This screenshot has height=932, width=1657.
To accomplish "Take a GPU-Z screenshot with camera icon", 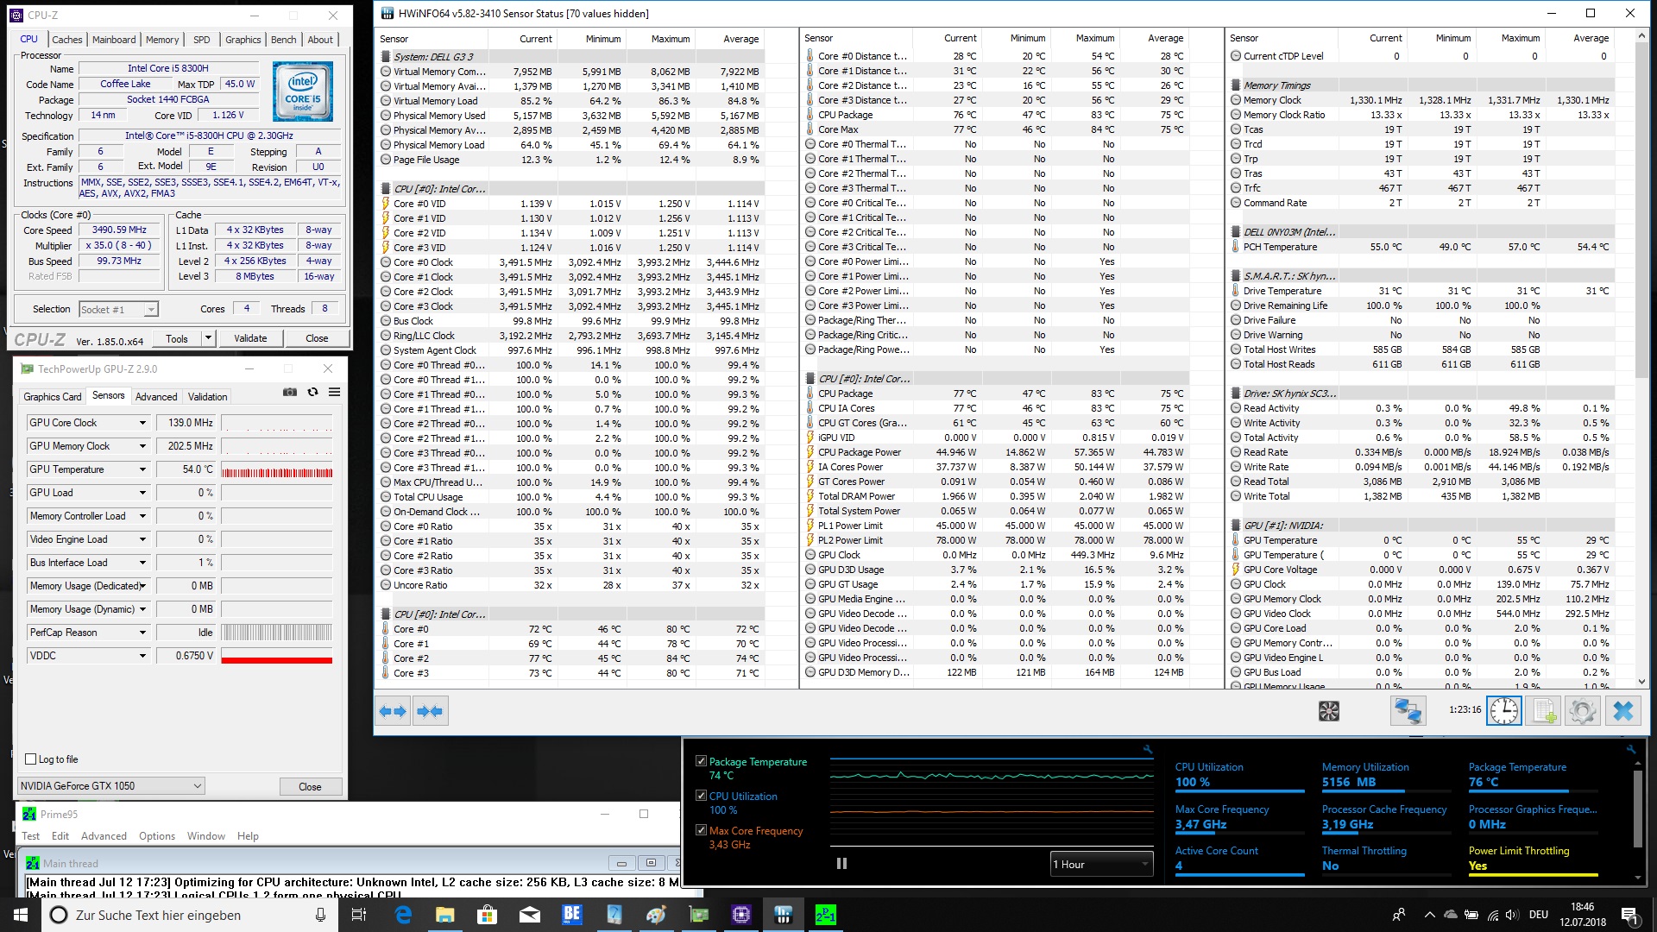I will pos(290,392).
